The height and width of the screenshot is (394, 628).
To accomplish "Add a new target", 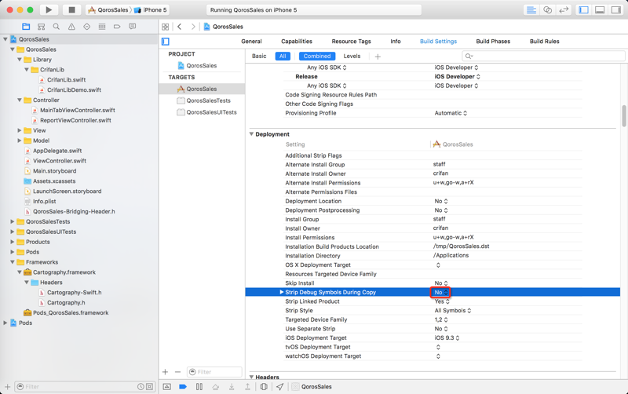I will (x=165, y=372).
